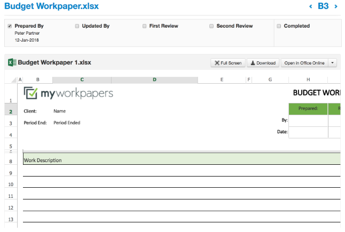The width and height of the screenshot is (345, 232).
Task: Click the Excel file icon
Action: pos(11,62)
